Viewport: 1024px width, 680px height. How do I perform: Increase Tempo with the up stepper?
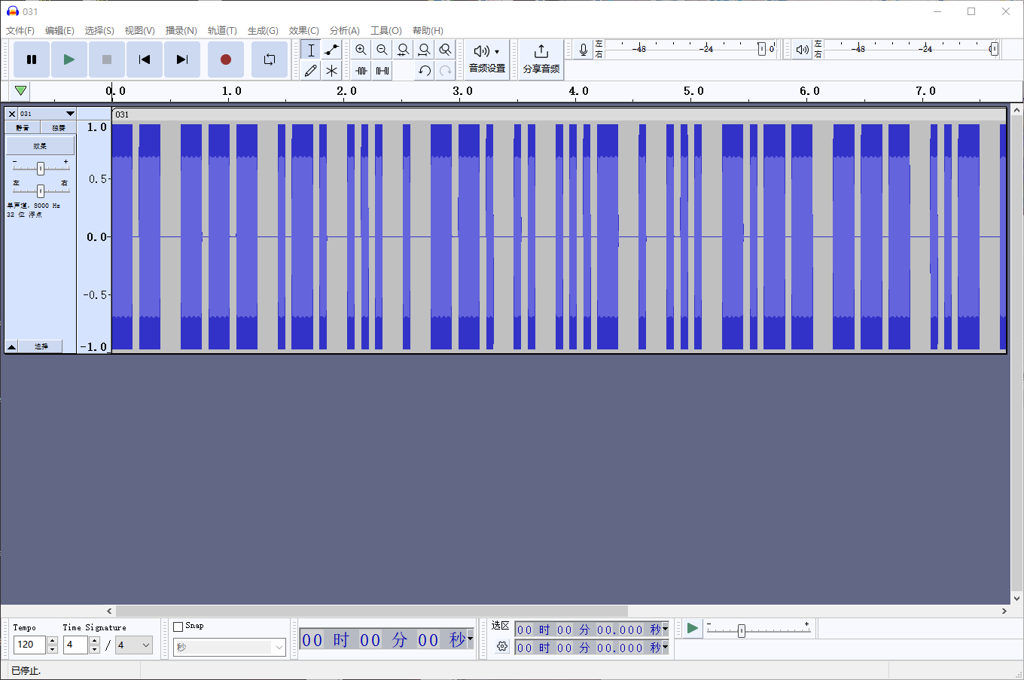[52, 641]
